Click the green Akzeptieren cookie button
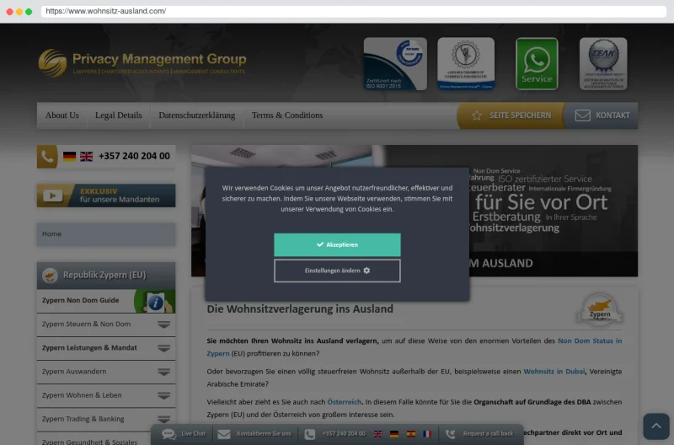Screen dimensions: 674x445 pyautogui.click(x=337, y=244)
